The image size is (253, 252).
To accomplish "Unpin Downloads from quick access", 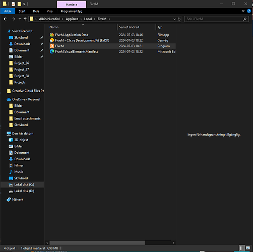I will (42, 44).
